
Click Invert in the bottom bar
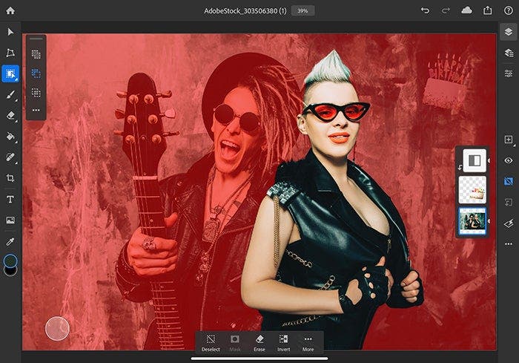(x=283, y=342)
